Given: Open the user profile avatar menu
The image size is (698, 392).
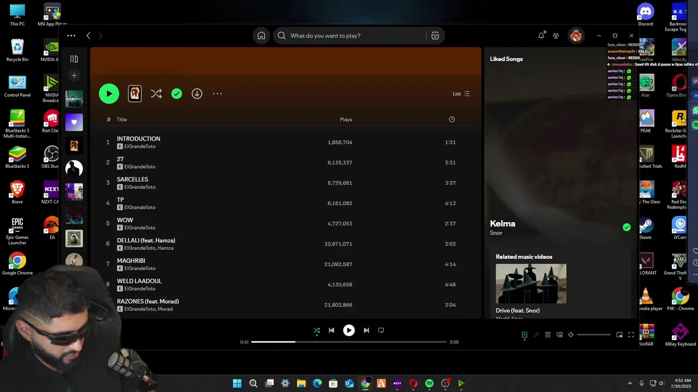Looking at the screenshot, I should (576, 35).
